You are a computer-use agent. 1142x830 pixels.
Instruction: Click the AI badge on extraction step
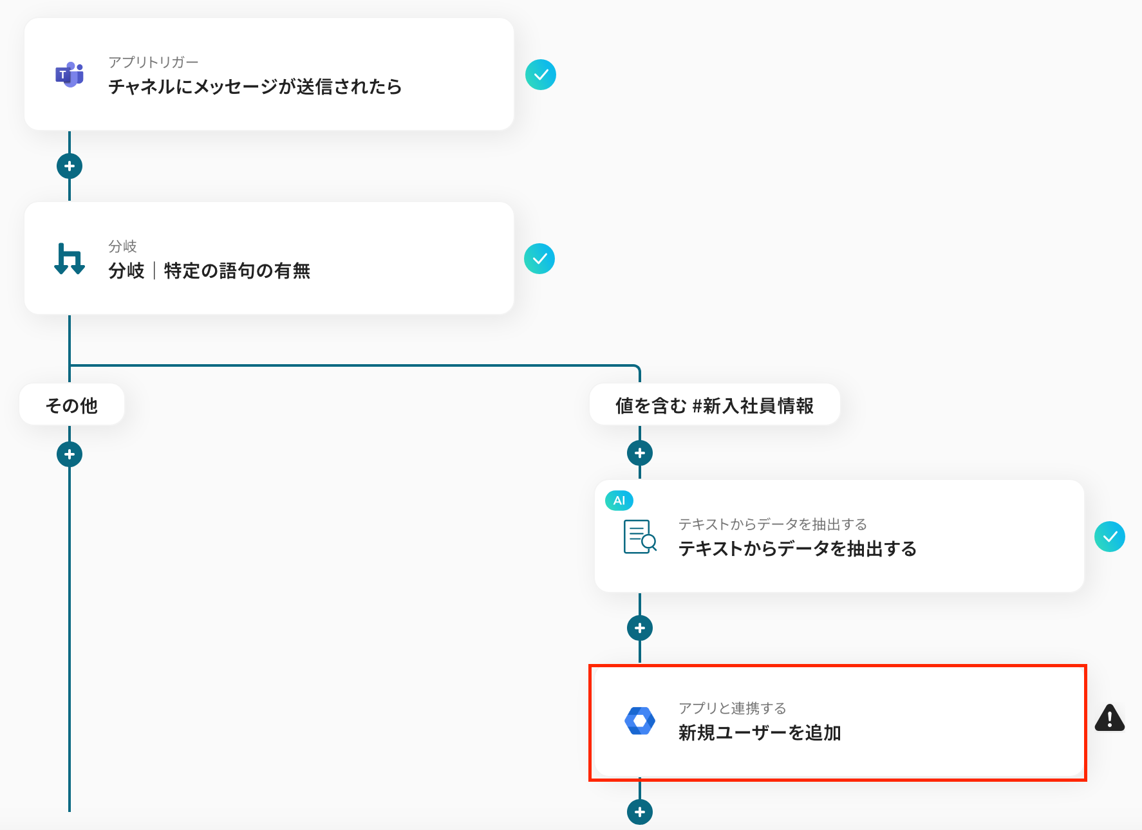pyautogui.click(x=619, y=501)
